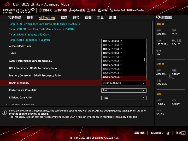This screenshot has width=188, height=141.
Task: Open Efficient Core Ratio dropdown
Action: coord(124,98)
